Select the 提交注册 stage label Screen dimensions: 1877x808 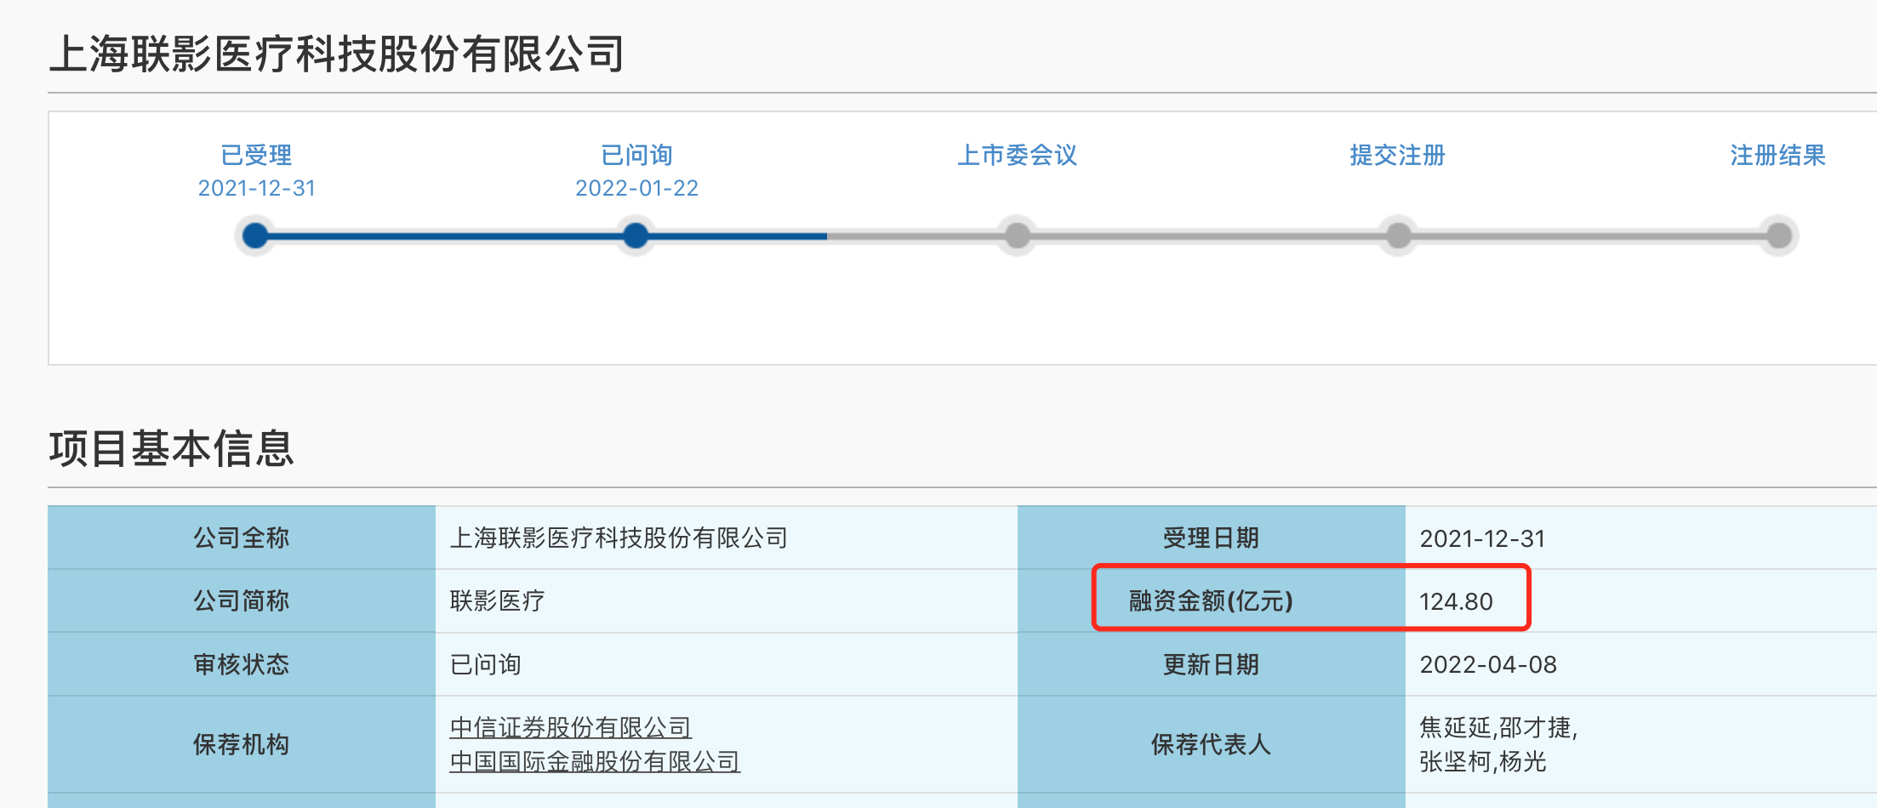[1397, 155]
